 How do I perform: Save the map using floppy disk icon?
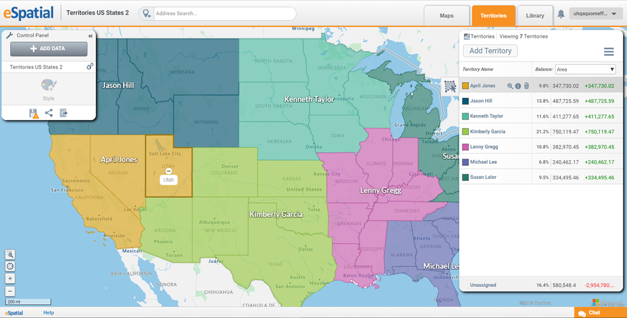point(34,114)
